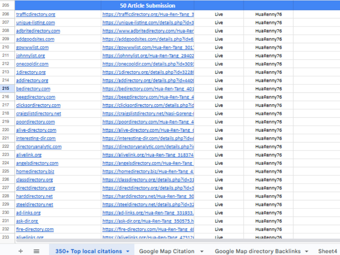The height and width of the screenshot is (255, 340).
Task: Open the https://craigslistdirectory.net/Nasi-Goreng URL
Action: [x=148, y=114]
